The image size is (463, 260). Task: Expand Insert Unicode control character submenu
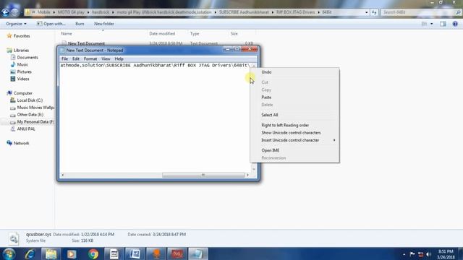click(x=290, y=140)
